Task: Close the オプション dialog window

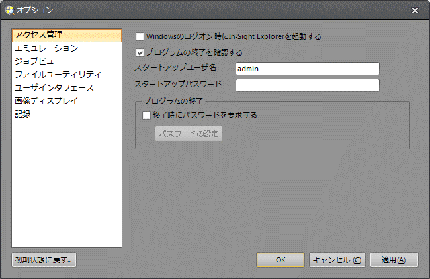Action: (x=415, y=10)
